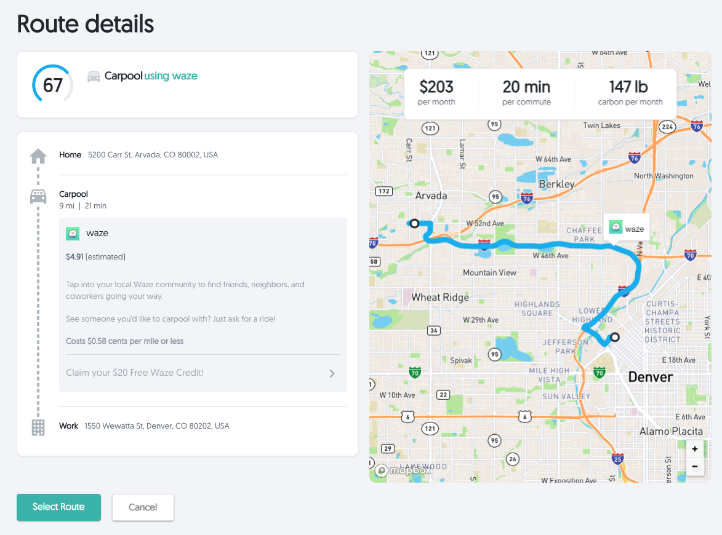Click the route start point marker on map

coord(414,223)
